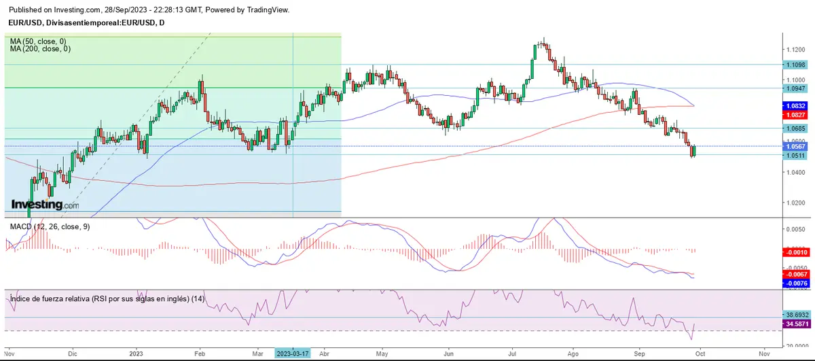Viewport: 815px width, 361px height.
Task: Open the RSI (14) indicator label
Action: click(x=107, y=299)
